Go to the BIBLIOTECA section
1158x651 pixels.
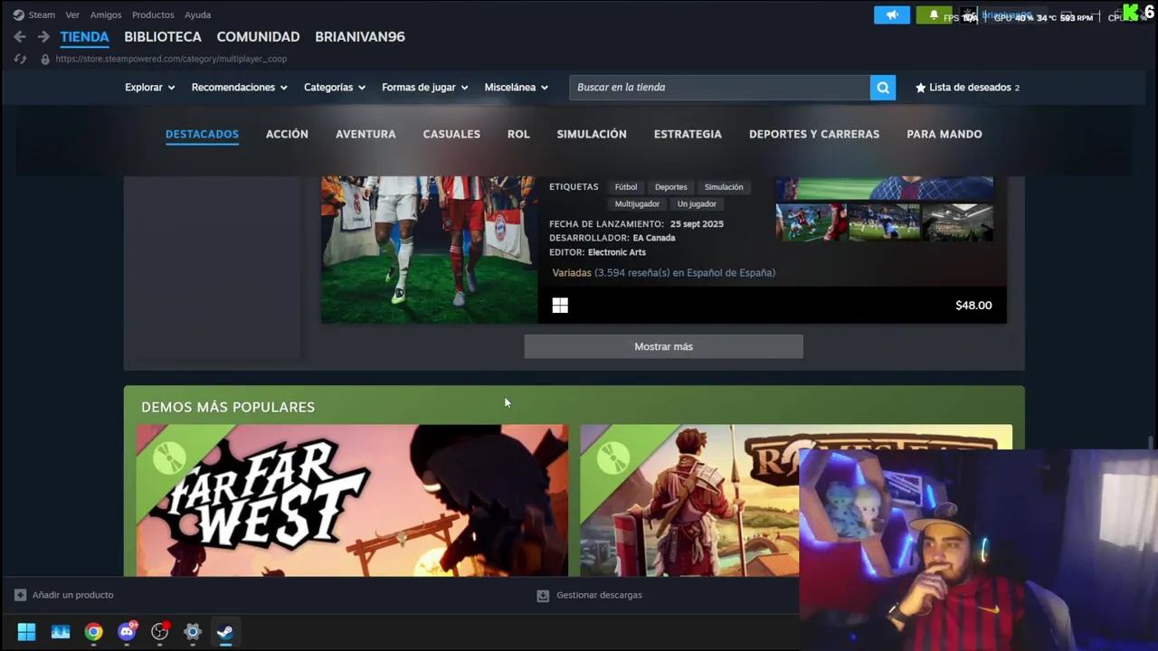163,37
